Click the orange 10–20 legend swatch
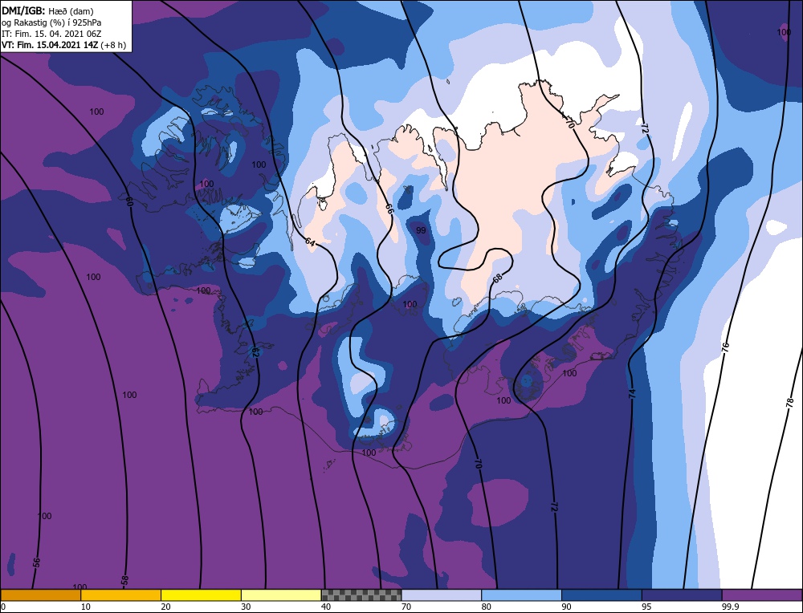Screen dimensions: 803x613 click(121, 595)
